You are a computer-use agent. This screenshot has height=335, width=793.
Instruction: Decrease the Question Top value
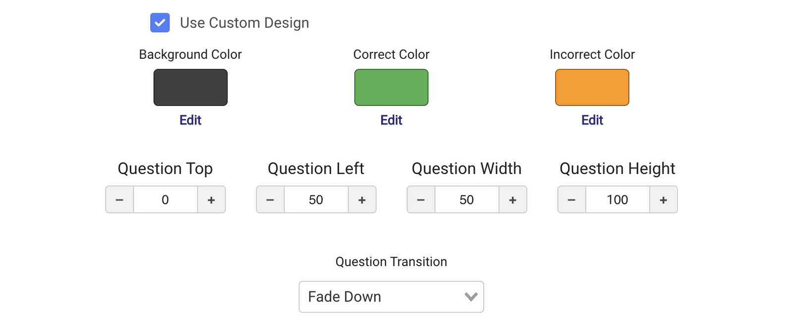pos(119,200)
